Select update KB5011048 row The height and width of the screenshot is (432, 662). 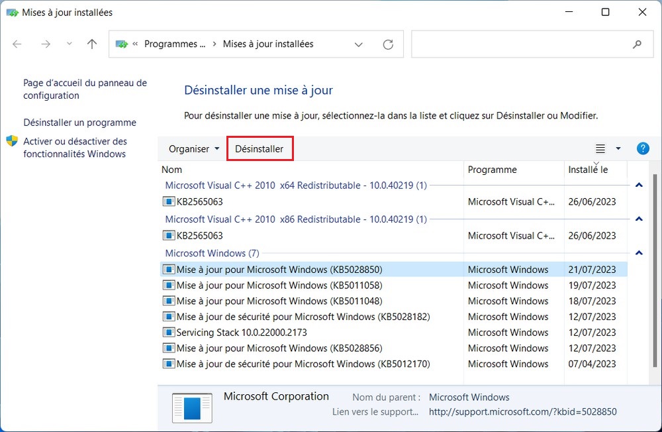point(394,301)
